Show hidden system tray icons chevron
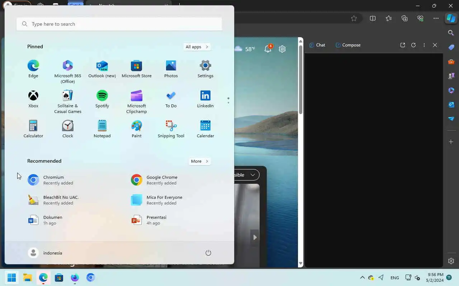The width and height of the screenshot is (459, 286). coord(362,277)
